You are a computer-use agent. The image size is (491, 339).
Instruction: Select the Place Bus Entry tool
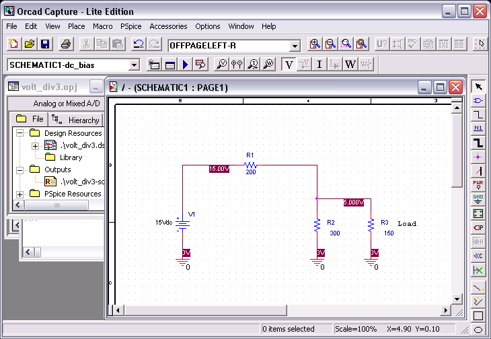[478, 171]
